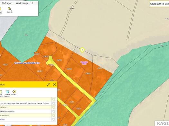Copy the Flächenwidmungsplan row value
The width and height of the screenshot is (169, 126).
(53, 111)
